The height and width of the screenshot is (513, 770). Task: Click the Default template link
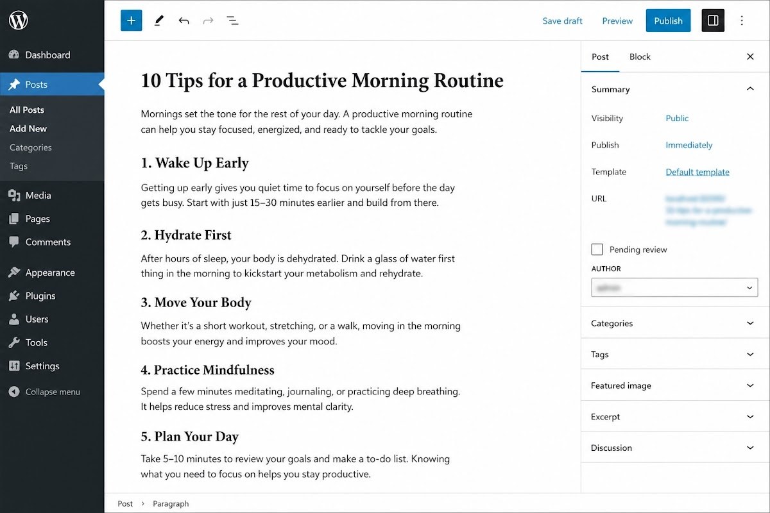coord(697,172)
